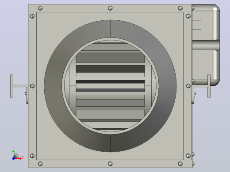Select the horizontal cylinder on the motor housing
Image resolution: width=230 pixels, height=172 pixels.
[x=206, y=45]
